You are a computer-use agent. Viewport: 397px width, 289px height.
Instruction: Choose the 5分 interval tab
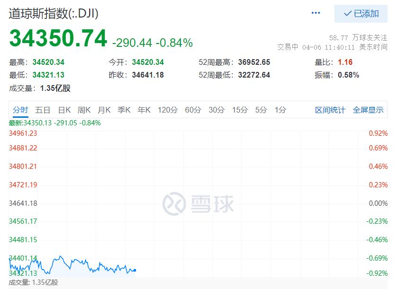(x=261, y=110)
